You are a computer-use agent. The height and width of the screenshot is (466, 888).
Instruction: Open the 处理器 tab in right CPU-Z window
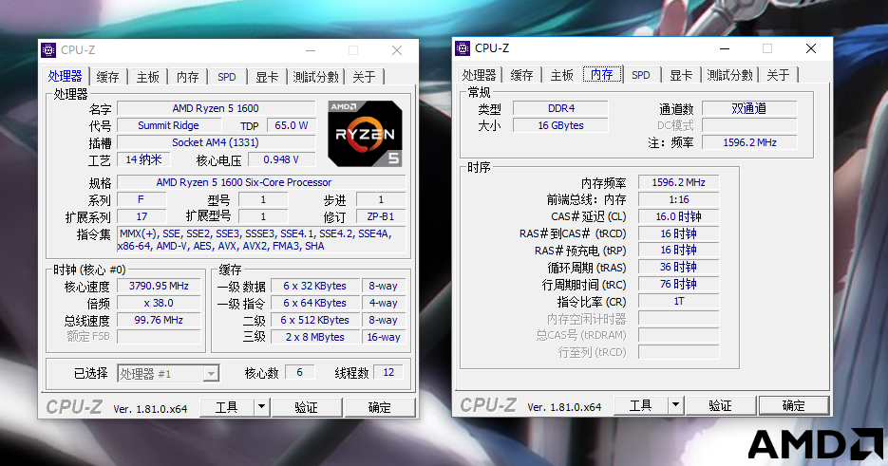(x=479, y=75)
